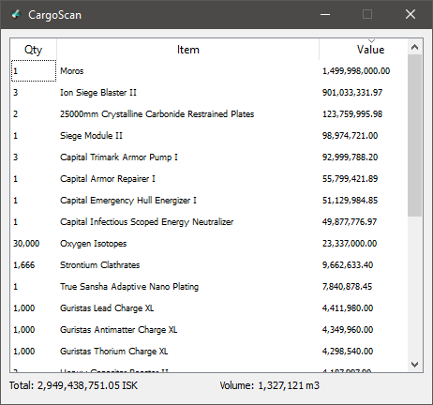Image resolution: width=433 pixels, height=405 pixels.
Task: Click the scrollbar down arrow
Action: pyautogui.click(x=414, y=365)
